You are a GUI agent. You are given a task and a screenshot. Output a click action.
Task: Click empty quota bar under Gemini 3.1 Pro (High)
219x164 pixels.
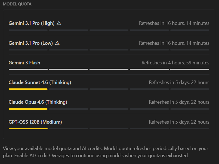[109, 30]
